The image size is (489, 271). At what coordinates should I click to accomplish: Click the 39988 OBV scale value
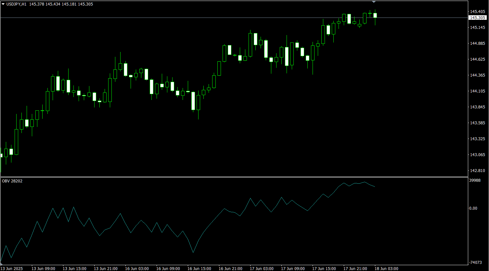click(x=475, y=180)
